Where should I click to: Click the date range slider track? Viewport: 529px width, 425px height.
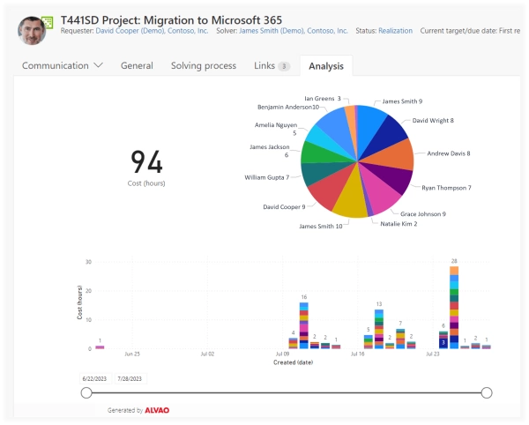click(x=287, y=392)
